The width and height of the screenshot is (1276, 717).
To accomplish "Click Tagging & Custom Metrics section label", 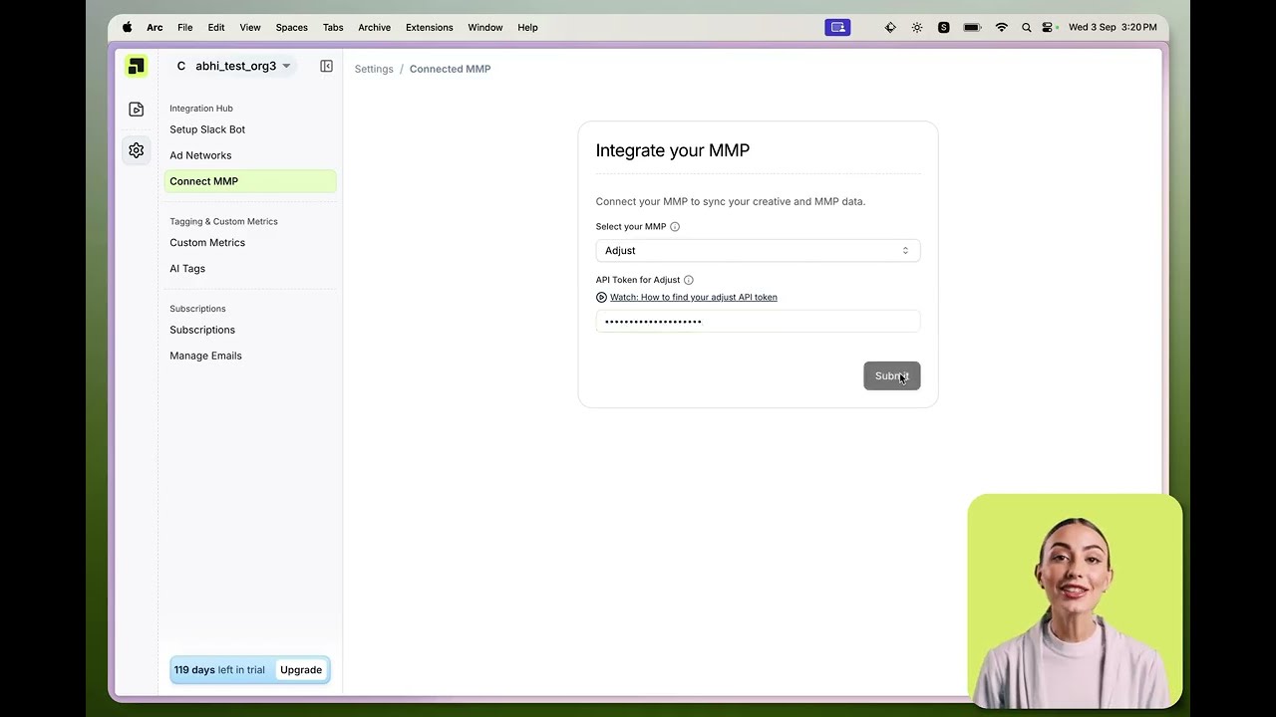I will (223, 222).
